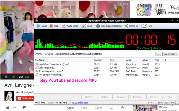Viewport: 179px width, 111px height.
Task: Click the Audio Input microphone icon
Action: [64, 26]
